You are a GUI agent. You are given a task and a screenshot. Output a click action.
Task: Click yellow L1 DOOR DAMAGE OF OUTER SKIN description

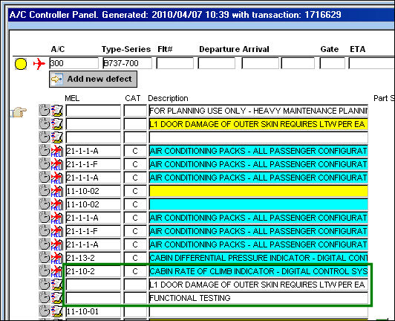pyautogui.click(x=258, y=124)
